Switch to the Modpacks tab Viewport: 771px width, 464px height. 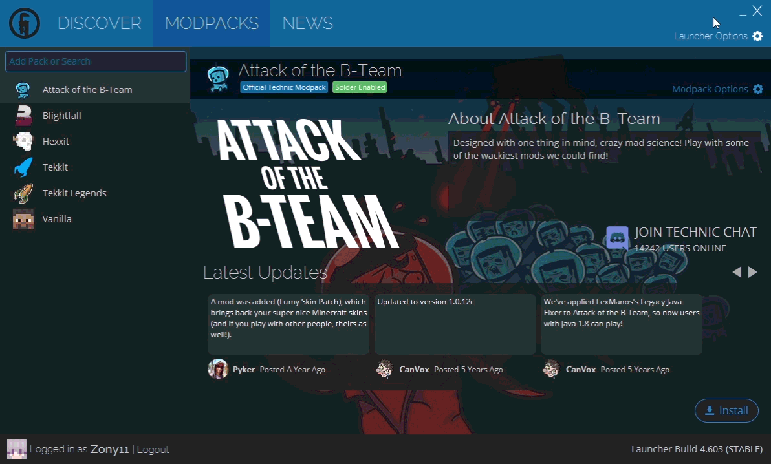coord(212,23)
